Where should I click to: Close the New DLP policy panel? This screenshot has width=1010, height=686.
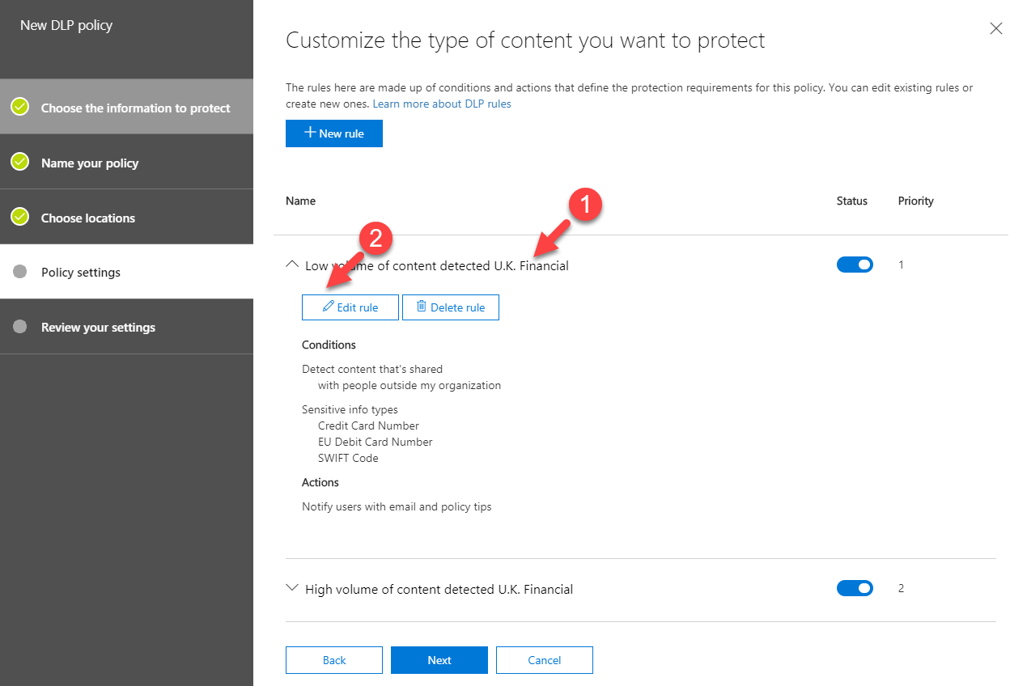point(996,28)
